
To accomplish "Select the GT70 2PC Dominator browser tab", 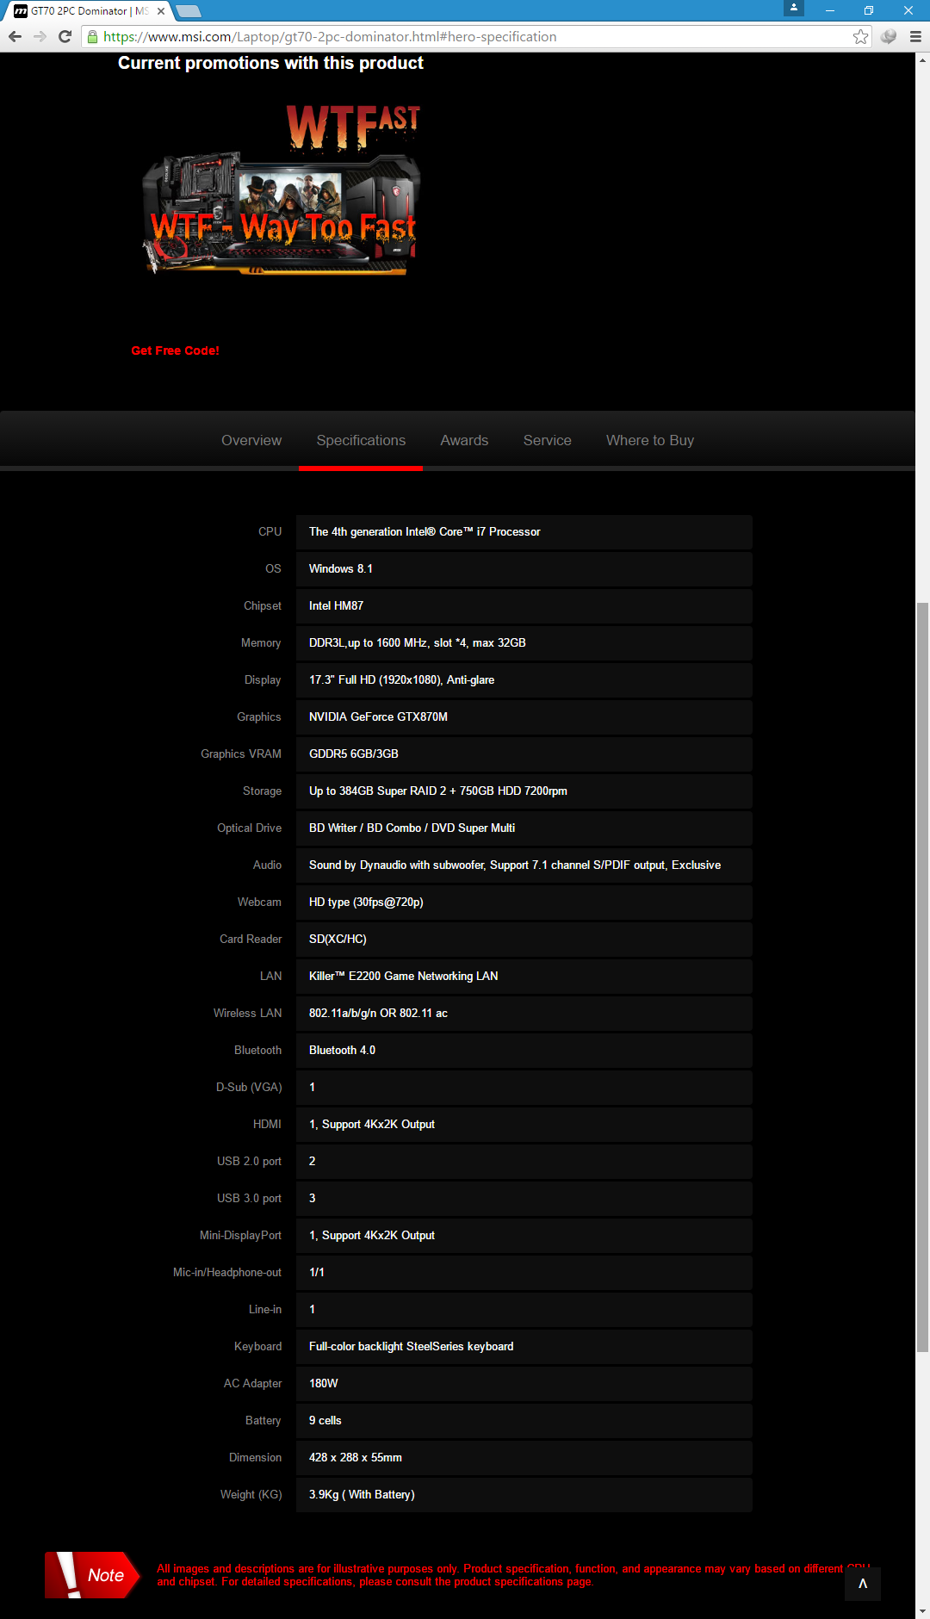I will (x=84, y=11).
